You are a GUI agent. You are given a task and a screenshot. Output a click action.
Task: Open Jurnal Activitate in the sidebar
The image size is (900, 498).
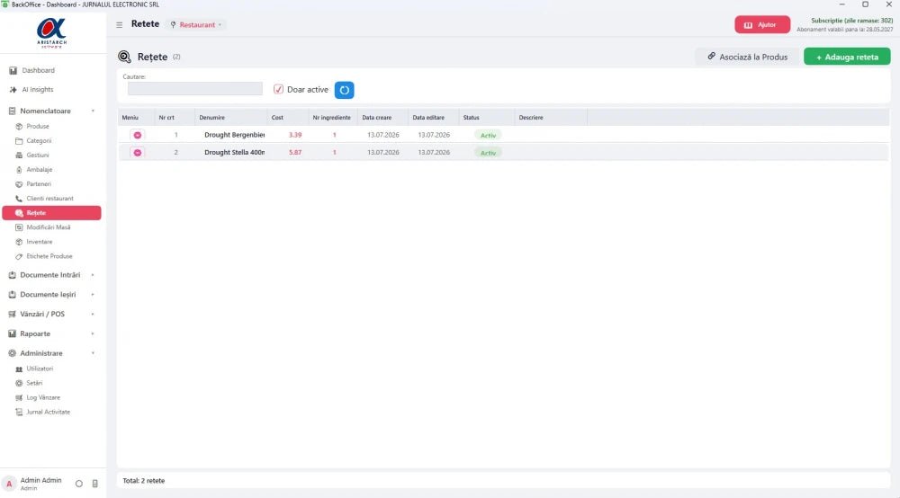pos(48,412)
